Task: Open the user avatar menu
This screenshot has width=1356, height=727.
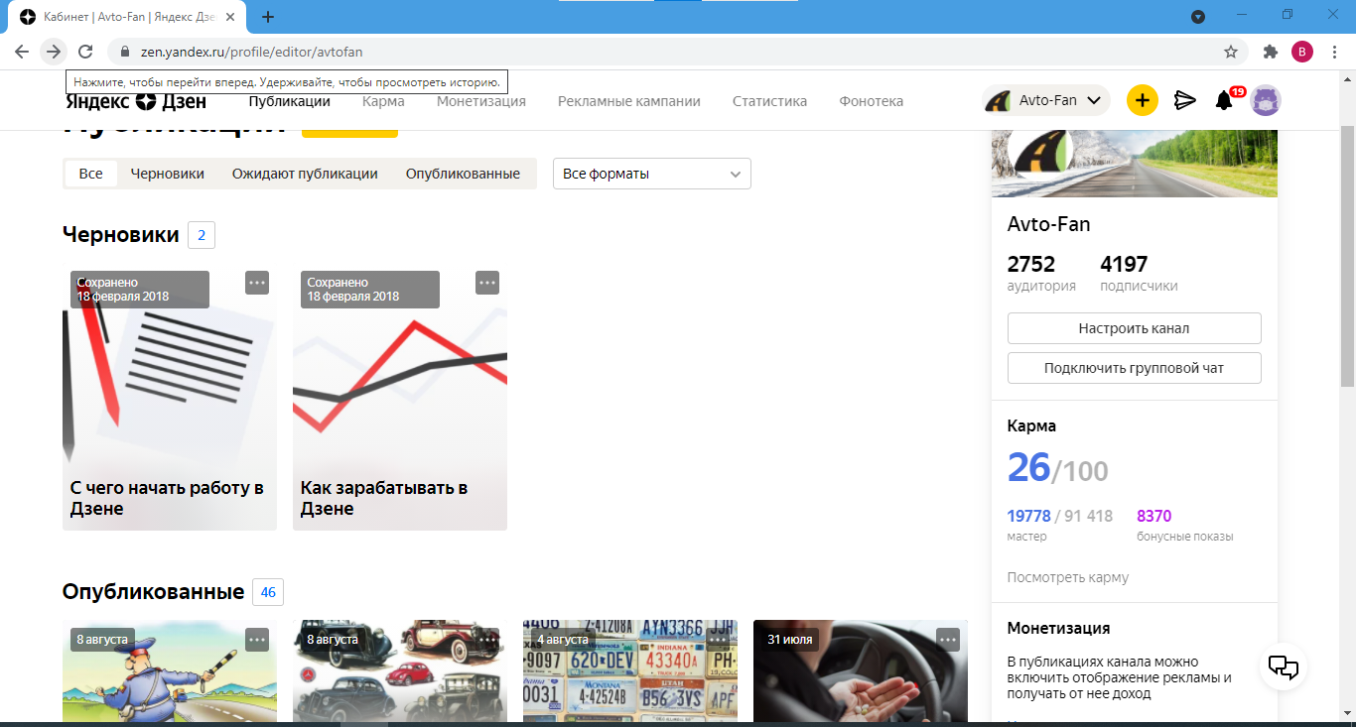Action: pos(1266,100)
